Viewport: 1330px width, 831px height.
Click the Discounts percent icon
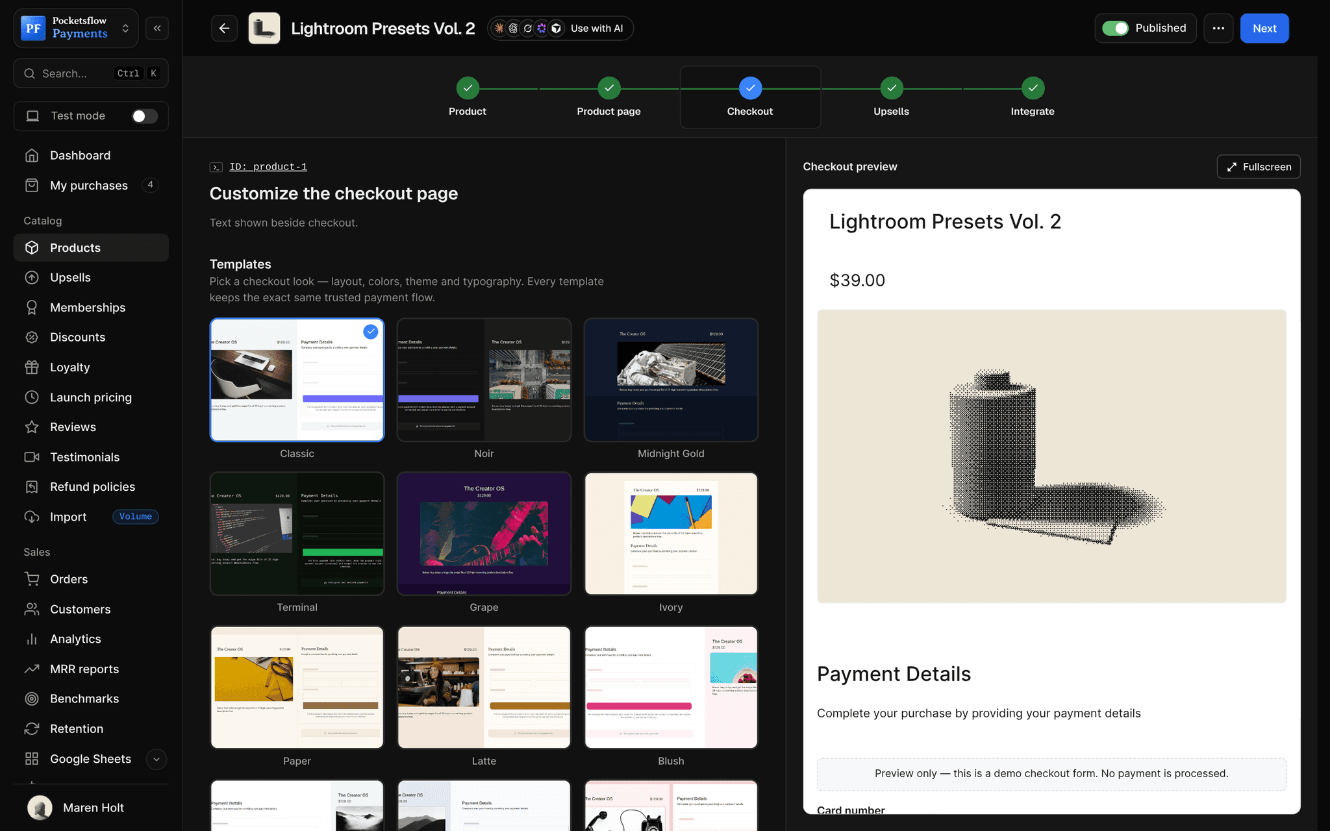click(32, 337)
